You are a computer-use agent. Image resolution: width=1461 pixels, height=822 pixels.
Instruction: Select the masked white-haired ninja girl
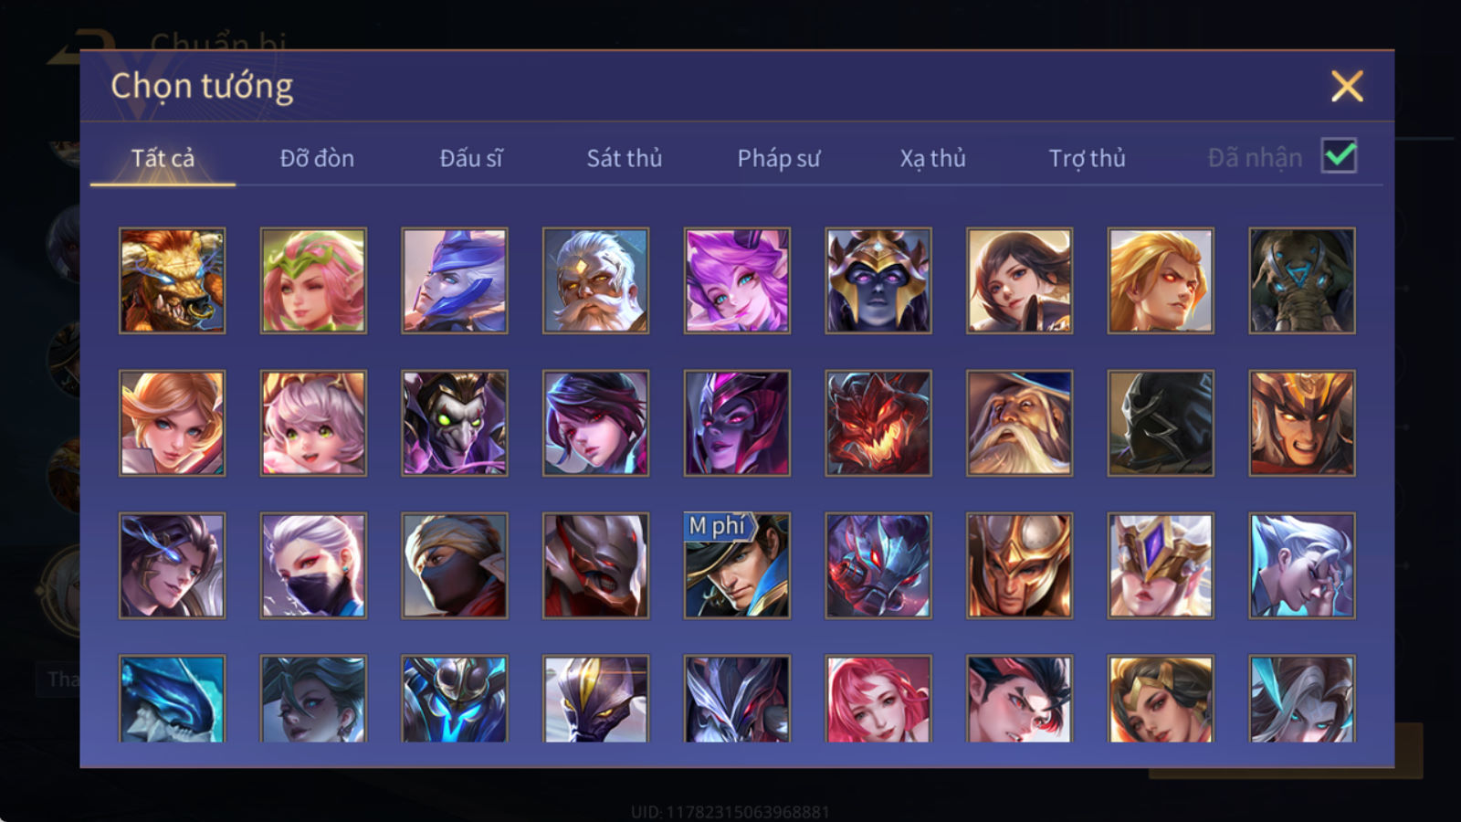tap(313, 565)
